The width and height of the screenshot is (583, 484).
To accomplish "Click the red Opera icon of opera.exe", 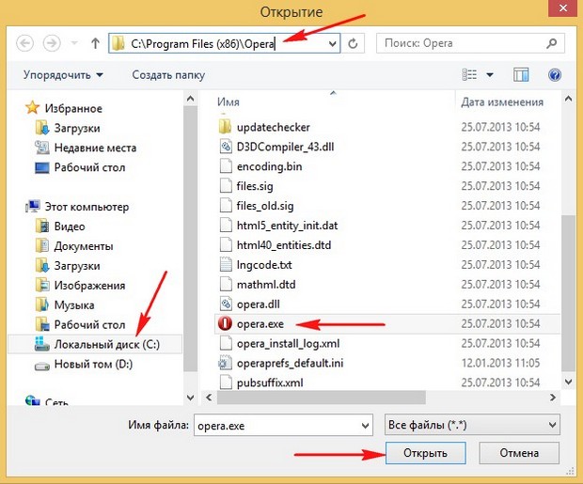I will point(225,323).
